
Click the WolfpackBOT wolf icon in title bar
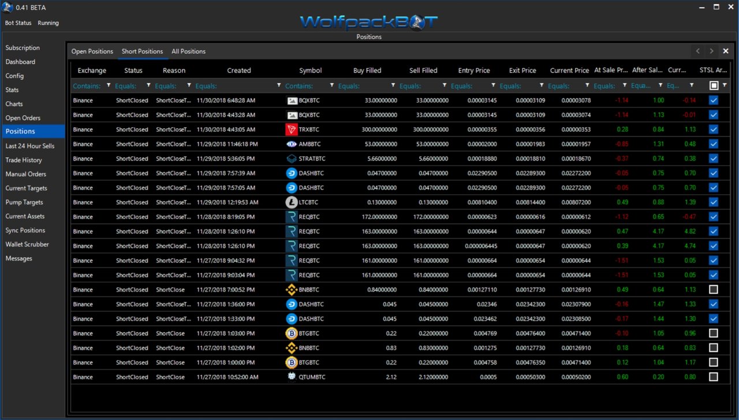click(8, 8)
